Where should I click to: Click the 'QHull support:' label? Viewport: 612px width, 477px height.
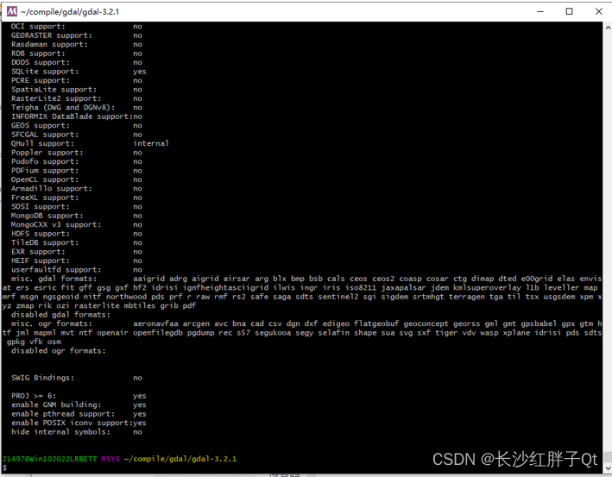[42, 143]
